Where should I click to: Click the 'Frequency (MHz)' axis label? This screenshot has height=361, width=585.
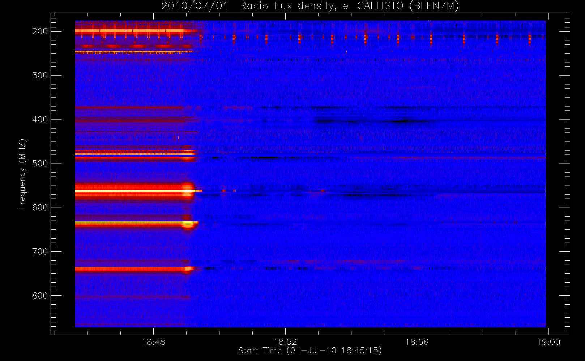[22, 174]
